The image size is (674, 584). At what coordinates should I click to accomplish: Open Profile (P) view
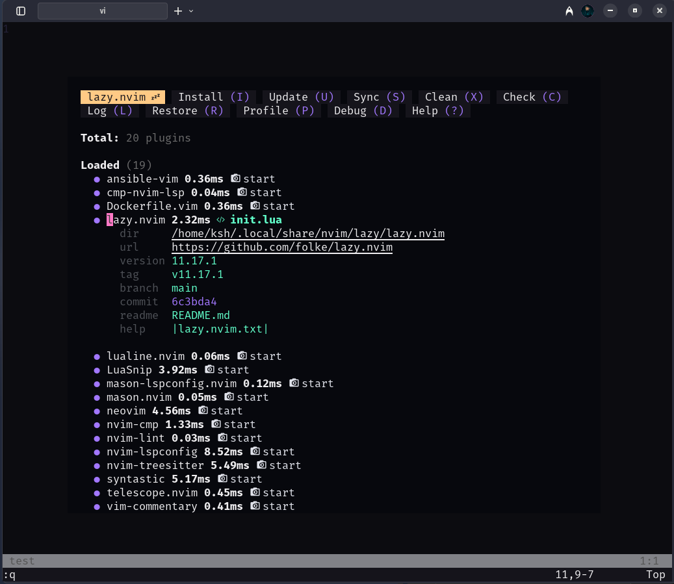(279, 111)
